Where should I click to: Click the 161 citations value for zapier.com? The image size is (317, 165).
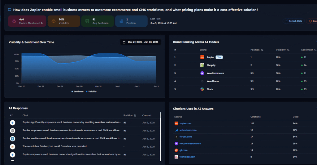pos(252,123)
